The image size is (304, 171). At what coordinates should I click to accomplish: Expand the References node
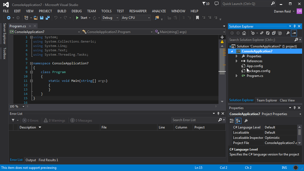236,61
